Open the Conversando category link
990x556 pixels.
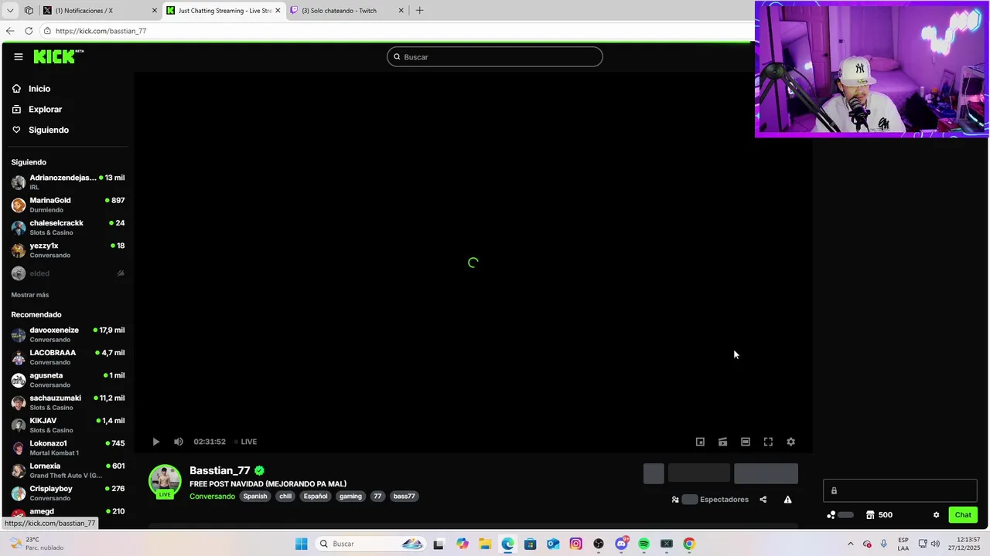(x=212, y=497)
